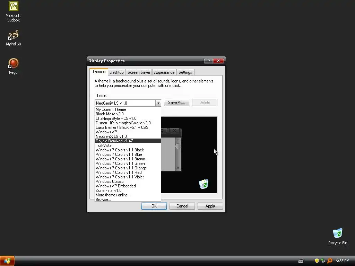The image size is (355, 266).
Task: Click the help question mark title button
Action: point(208,61)
